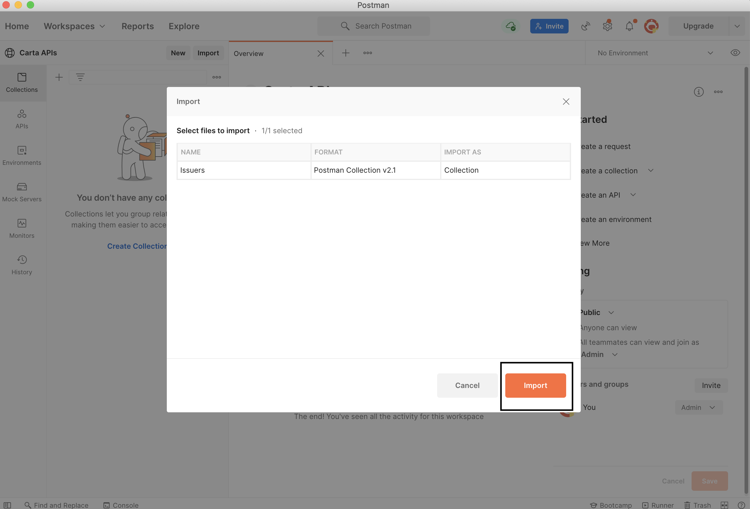Click the Postman Collection v2.1 format cell
The width and height of the screenshot is (750, 509).
376,170
